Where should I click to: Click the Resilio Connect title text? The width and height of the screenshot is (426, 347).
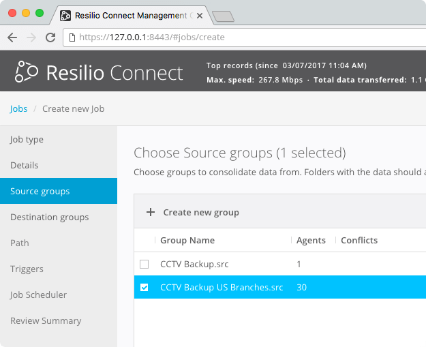(x=115, y=73)
